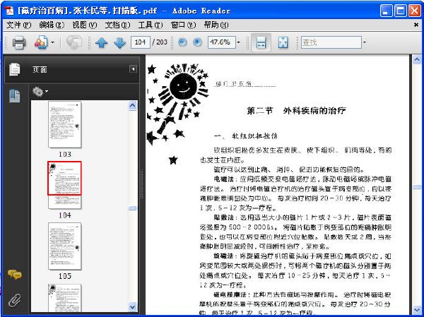Open the 窗口 menu
This screenshot has width=424, height=317.
pos(183,25)
